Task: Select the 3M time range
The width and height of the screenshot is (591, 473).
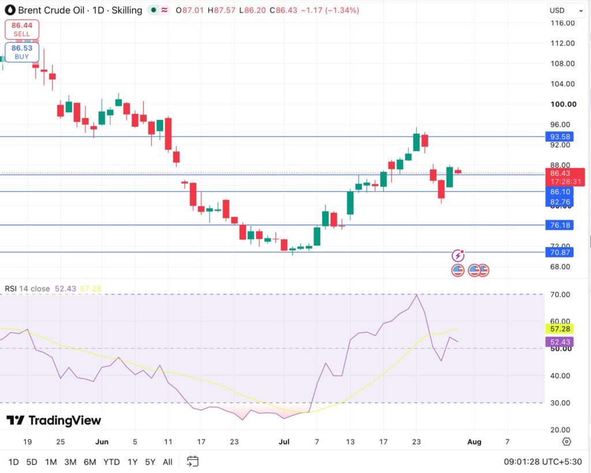Action: tap(70, 461)
